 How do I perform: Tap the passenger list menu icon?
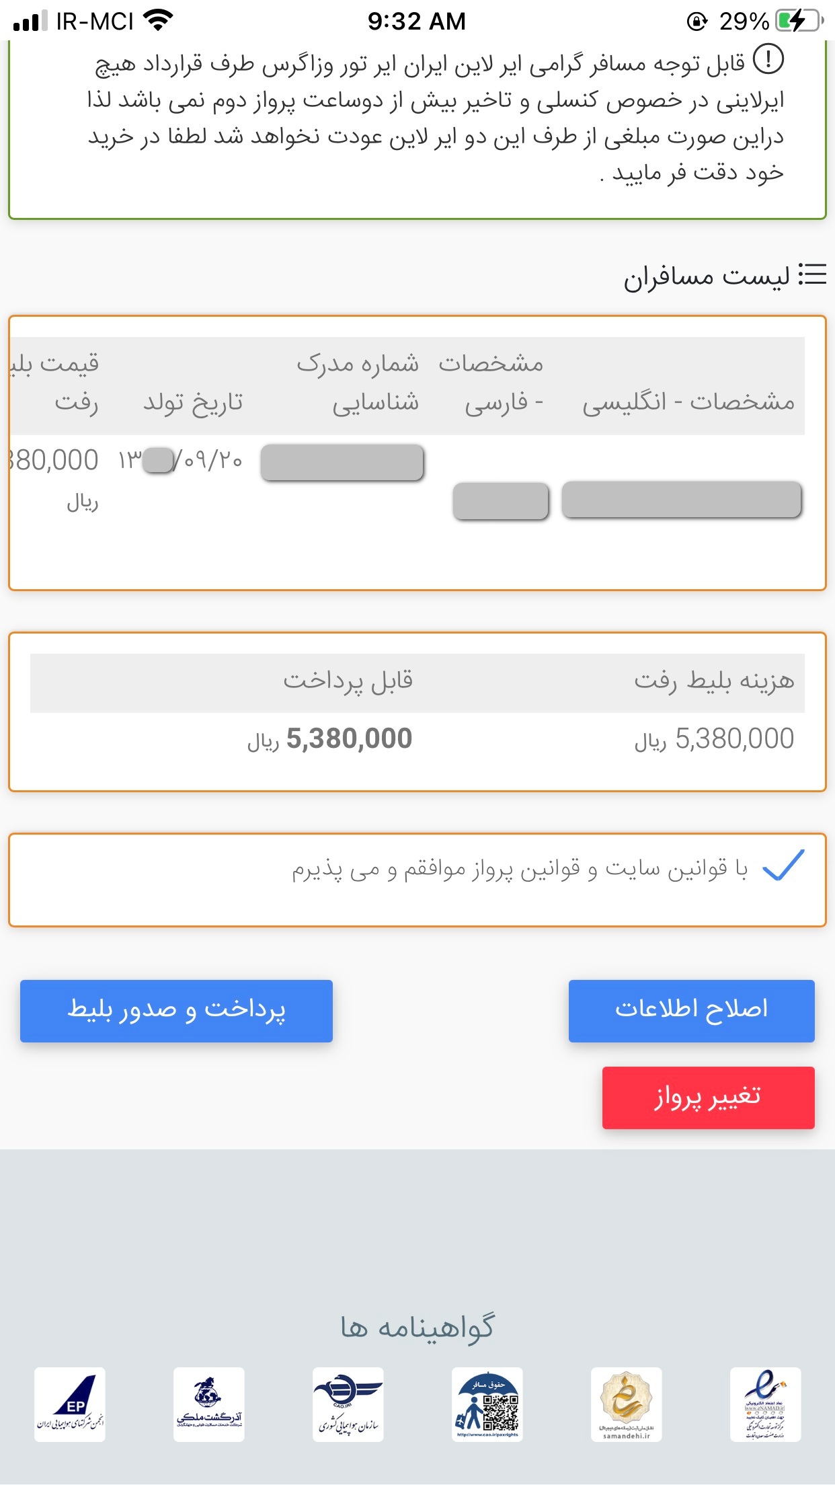pos(812,274)
